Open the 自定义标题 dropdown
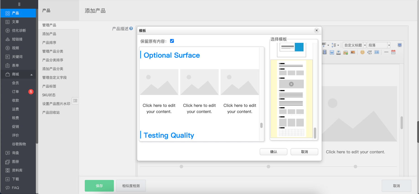The height and width of the screenshot is (194, 419). [x=365, y=45]
